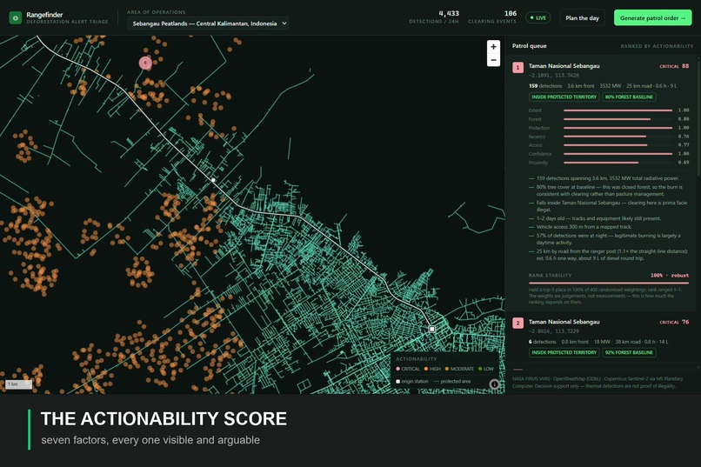
Task: Click Generate patrol order button
Action: pos(652,18)
